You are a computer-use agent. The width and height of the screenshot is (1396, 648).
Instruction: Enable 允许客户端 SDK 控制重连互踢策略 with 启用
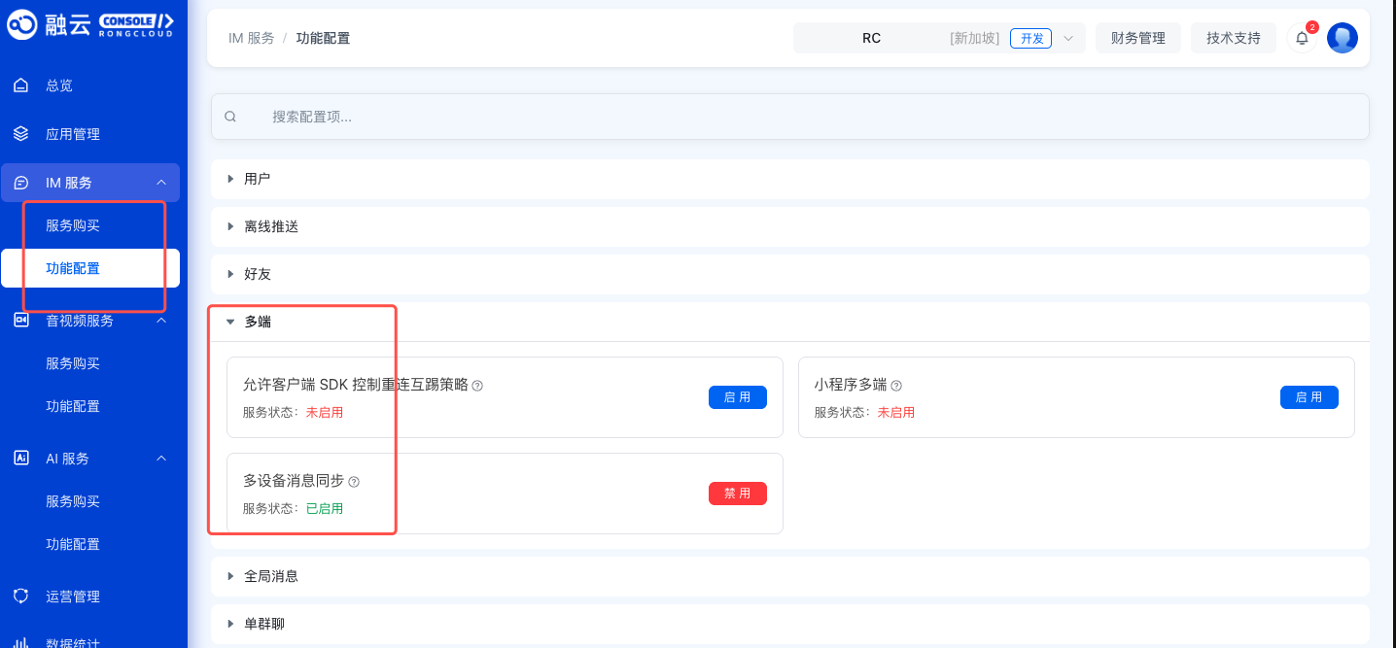click(737, 397)
